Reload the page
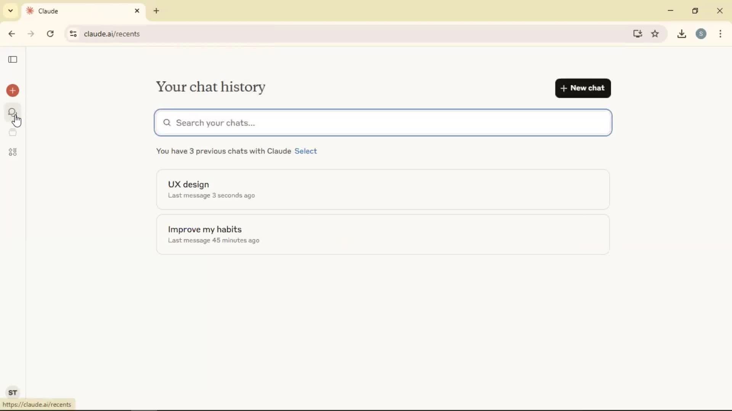This screenshot has height=411, width=732. click(50, 34)
